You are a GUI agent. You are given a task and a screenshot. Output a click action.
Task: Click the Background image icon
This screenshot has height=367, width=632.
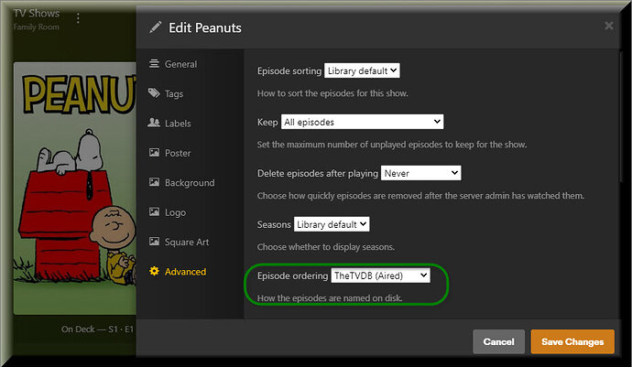(x=154, y=182)
